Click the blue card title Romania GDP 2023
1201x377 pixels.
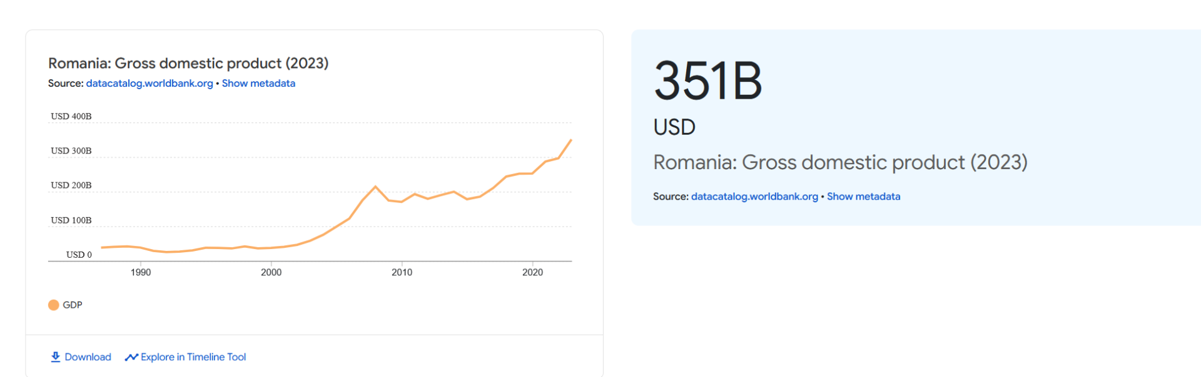coord(840,162)
